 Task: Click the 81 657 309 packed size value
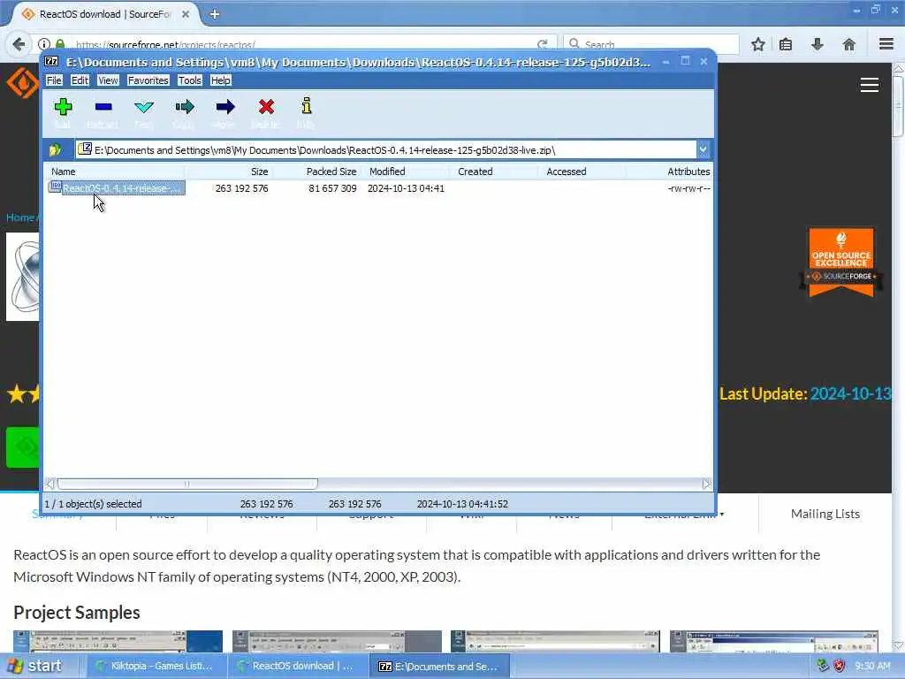332,188
